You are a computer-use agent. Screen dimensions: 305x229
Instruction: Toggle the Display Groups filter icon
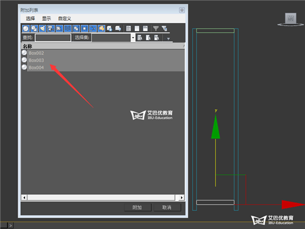(x=76, y=29)
